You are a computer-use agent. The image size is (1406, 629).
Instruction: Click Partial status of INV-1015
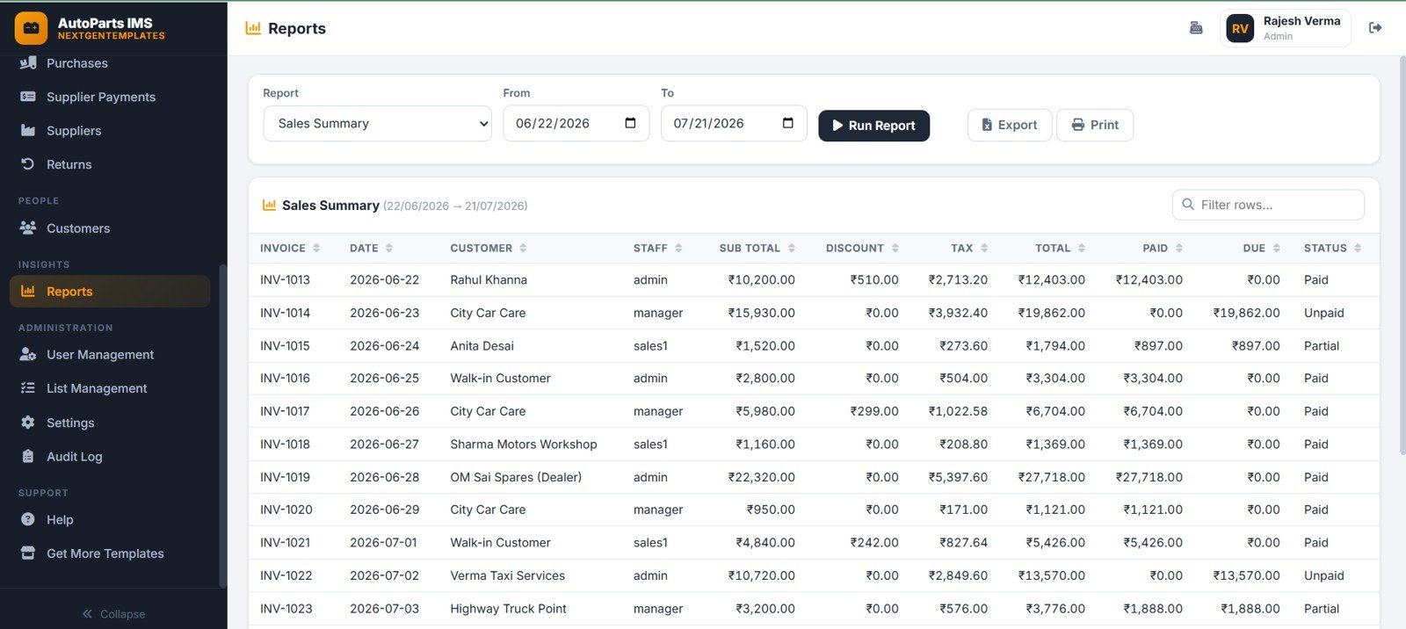[x=1321, y=346]
